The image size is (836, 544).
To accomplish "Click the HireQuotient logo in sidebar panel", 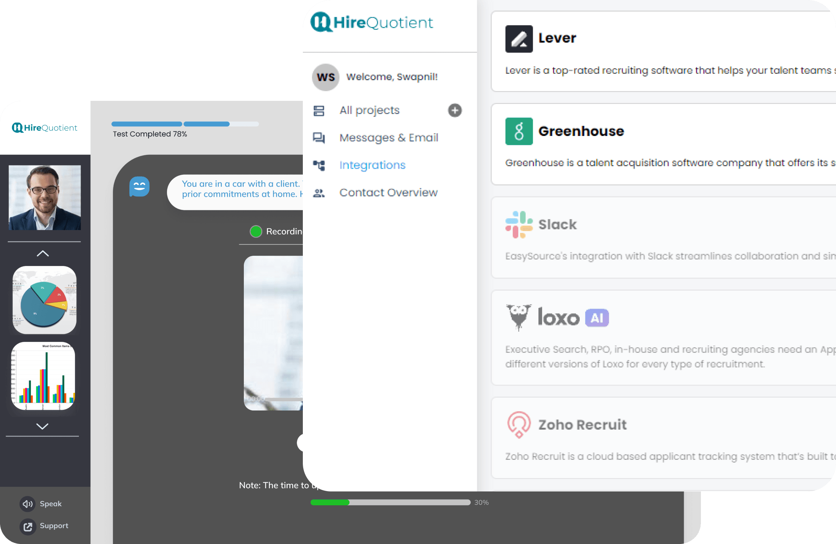I will tap(371, 22).
